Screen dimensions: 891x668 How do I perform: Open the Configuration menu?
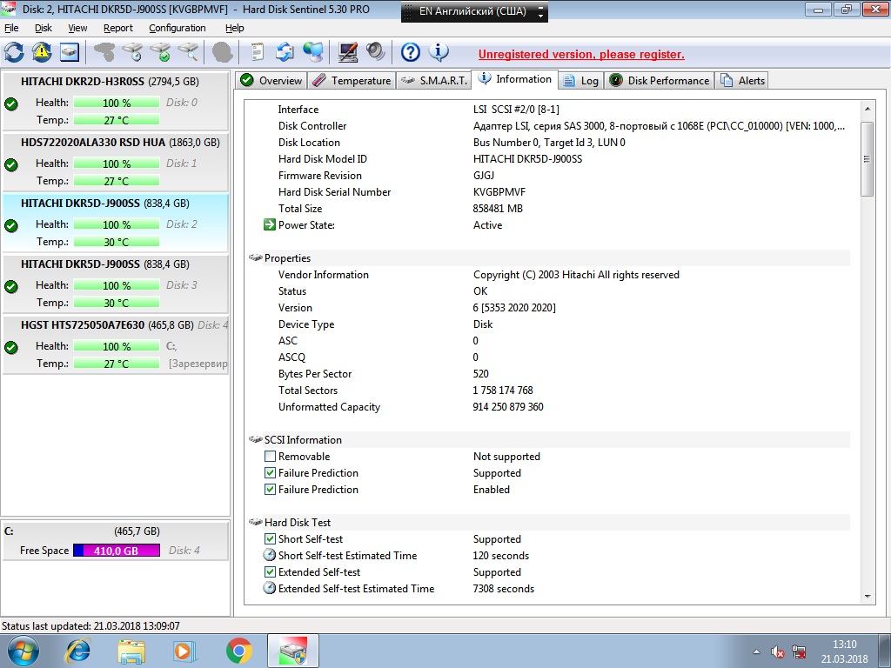click(x=178, y=28)
